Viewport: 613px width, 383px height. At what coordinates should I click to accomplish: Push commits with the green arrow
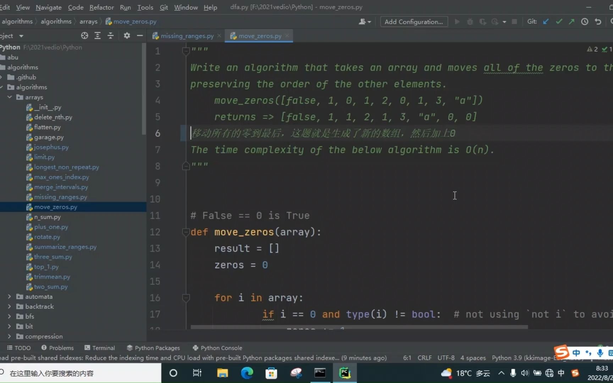[x=571, y=22]
